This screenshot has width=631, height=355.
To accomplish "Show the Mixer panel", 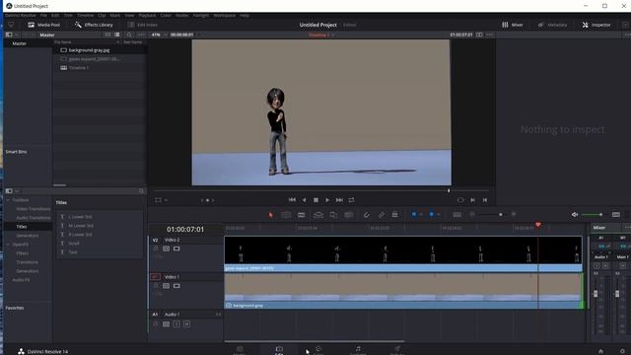I will 513,25.
